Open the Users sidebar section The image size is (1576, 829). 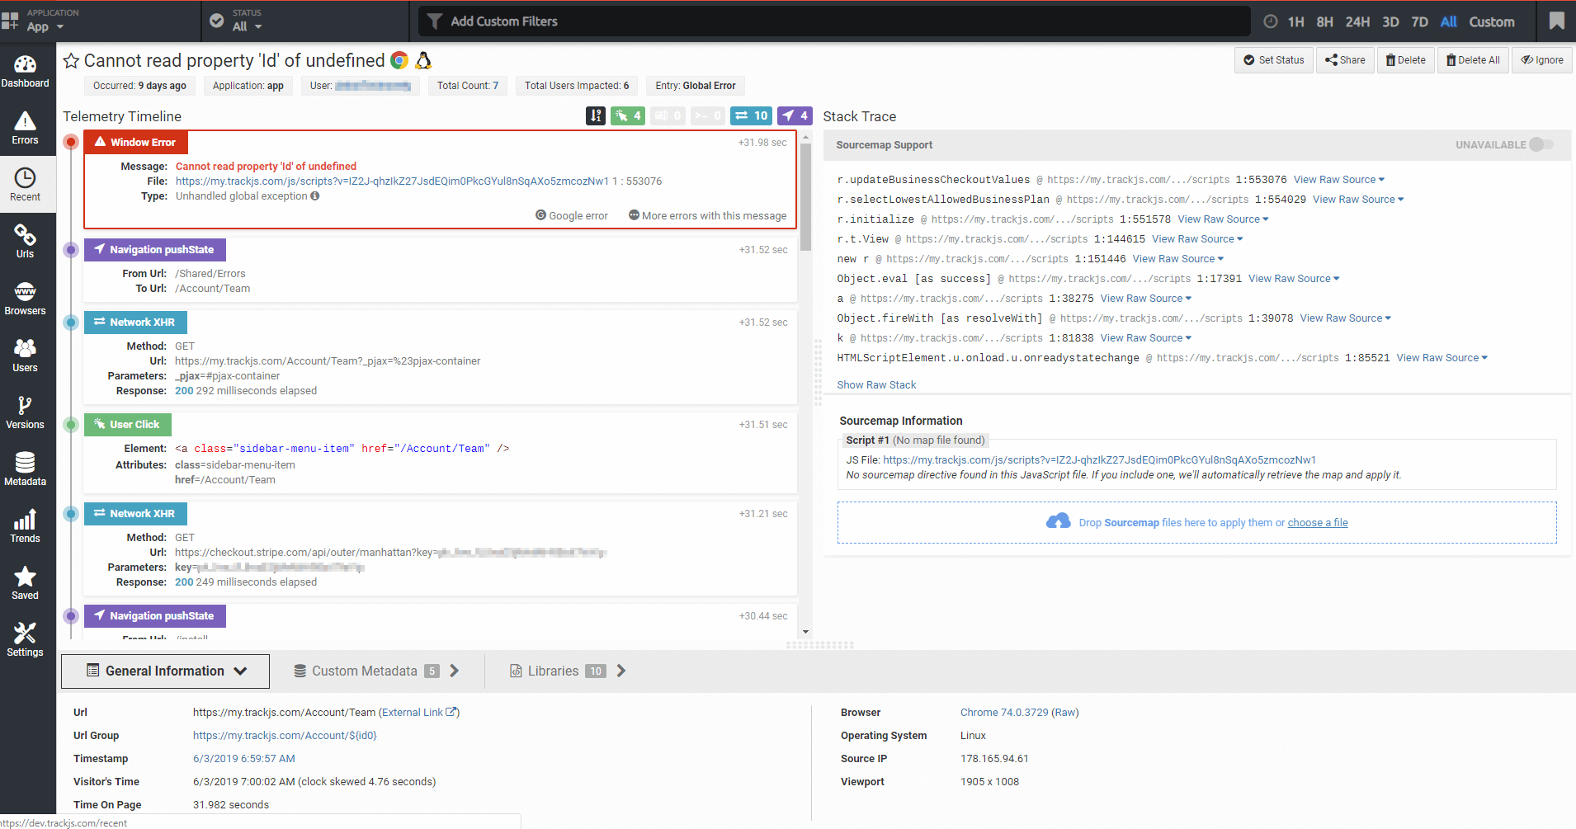(25, 356)
